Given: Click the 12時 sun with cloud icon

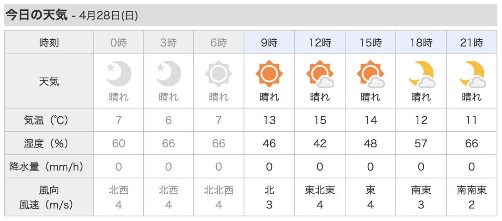Looking at the screenshot, I should (320, 74).
